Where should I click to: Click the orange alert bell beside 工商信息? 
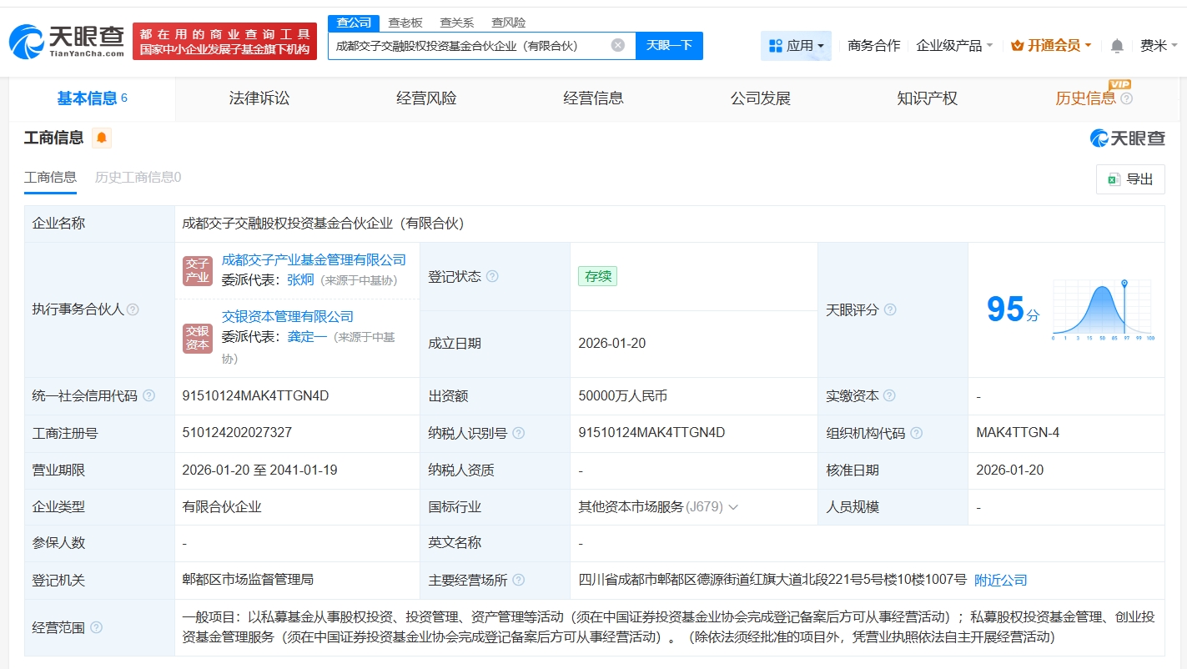point(101,138)
